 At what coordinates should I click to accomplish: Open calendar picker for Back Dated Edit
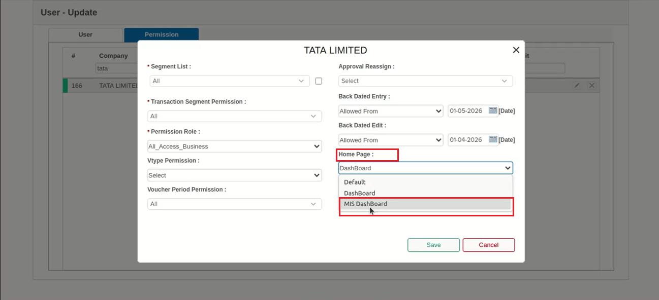click(493, 139)
